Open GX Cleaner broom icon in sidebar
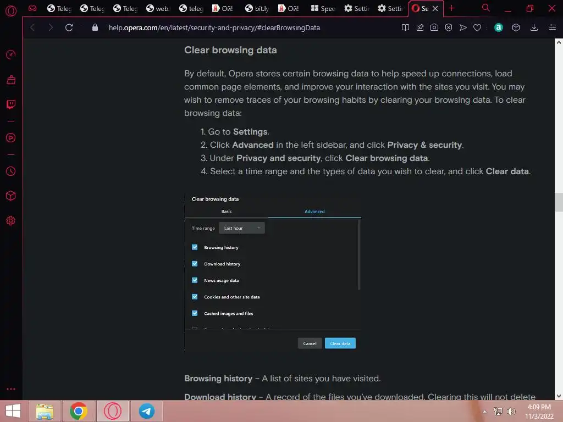The image size is (563, 422). point(11,80)
